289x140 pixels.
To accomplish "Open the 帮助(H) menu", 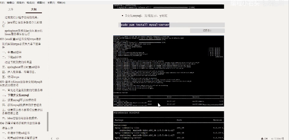I will (x=61, y=3).
